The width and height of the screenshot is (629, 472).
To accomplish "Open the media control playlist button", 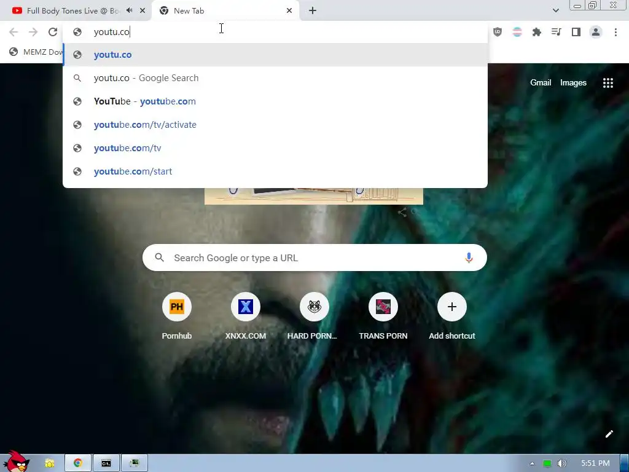I will coord(557,32).
